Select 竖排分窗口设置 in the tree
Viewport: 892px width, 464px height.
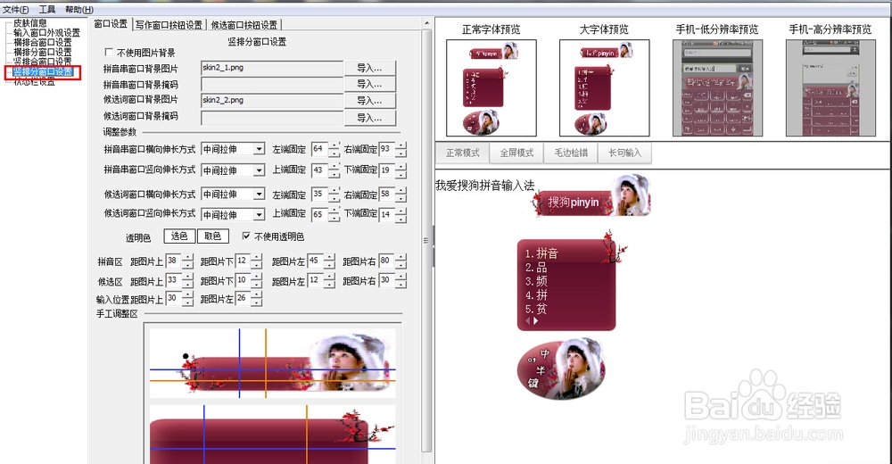coord(43,71)
